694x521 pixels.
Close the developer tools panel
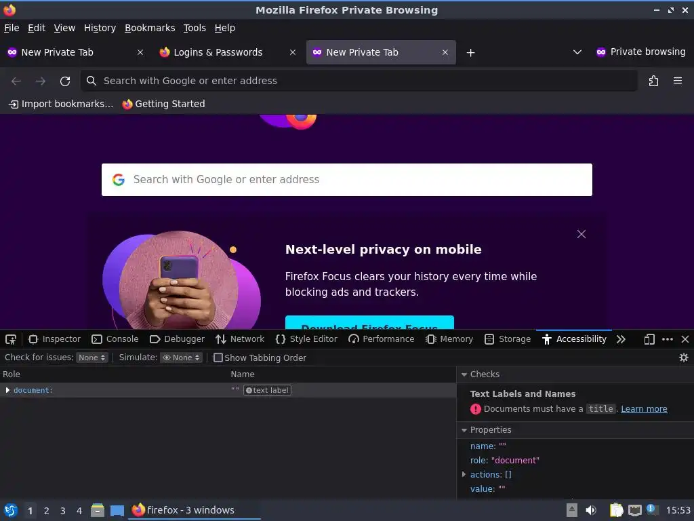tap(685, 339)
